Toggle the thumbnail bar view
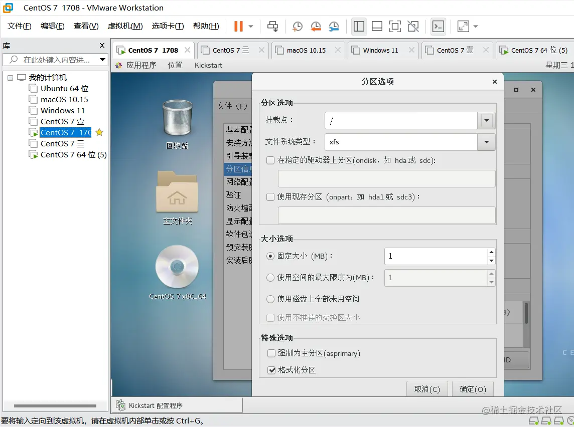Screen dimensions: 574x427 pos(377,27)
